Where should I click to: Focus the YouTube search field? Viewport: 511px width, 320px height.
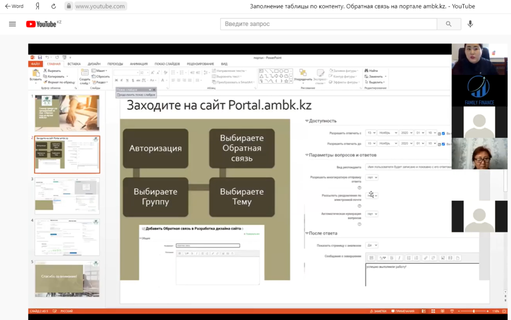[x=328, y=24]
